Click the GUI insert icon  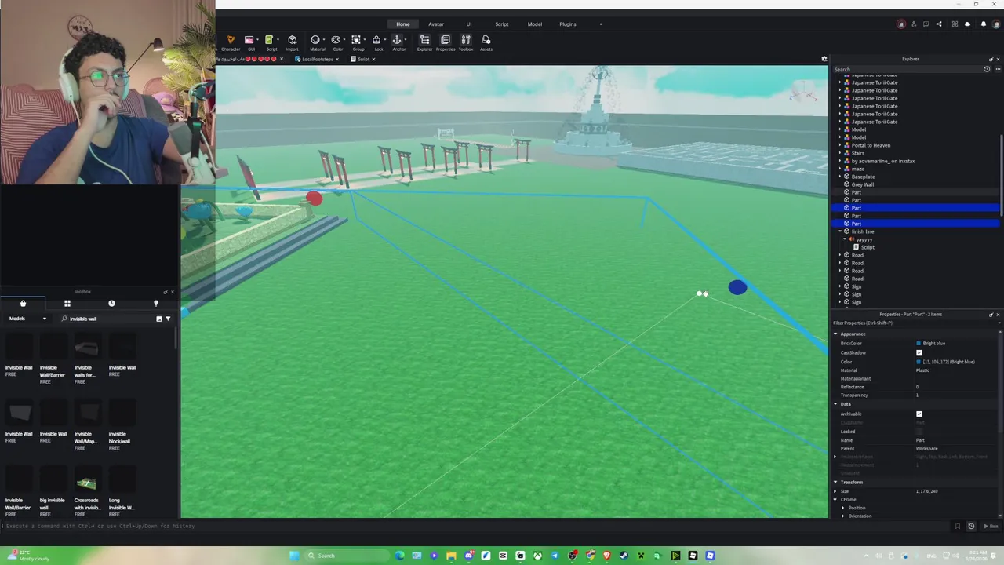249,39
